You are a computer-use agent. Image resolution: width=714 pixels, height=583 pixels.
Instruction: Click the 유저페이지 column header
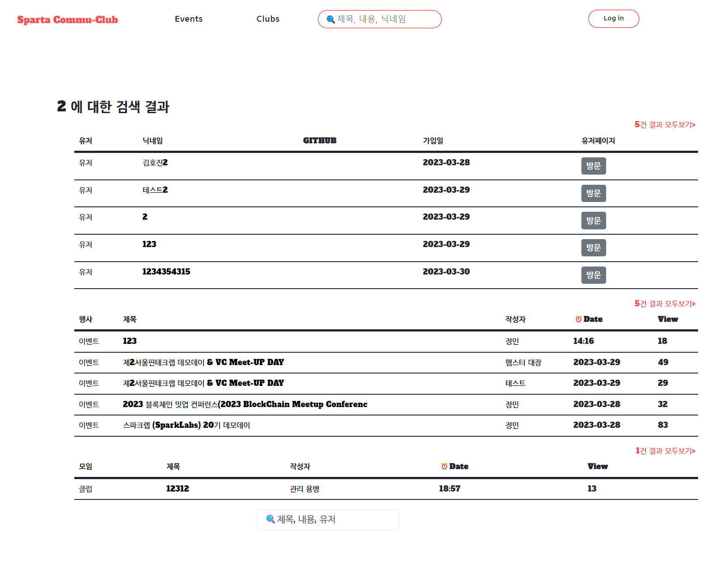point(598,141)
